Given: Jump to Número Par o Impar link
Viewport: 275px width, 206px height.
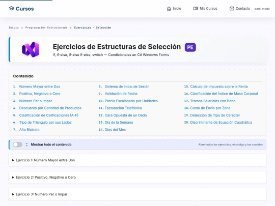Looking at the screenshot, I should (36, 101).
